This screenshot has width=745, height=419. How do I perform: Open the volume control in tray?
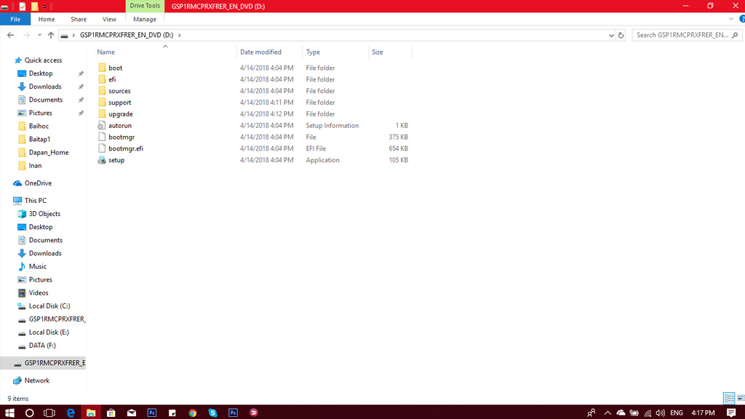click(x=661, y=413)
